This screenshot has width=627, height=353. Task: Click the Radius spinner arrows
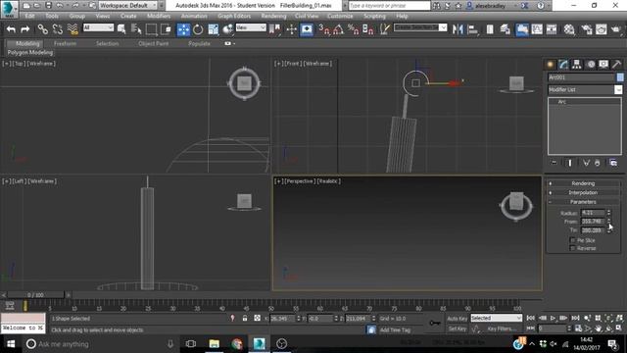point(608,213)
